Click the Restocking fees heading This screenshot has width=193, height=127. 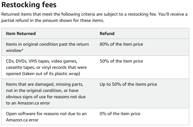click(x=29, y=5)
